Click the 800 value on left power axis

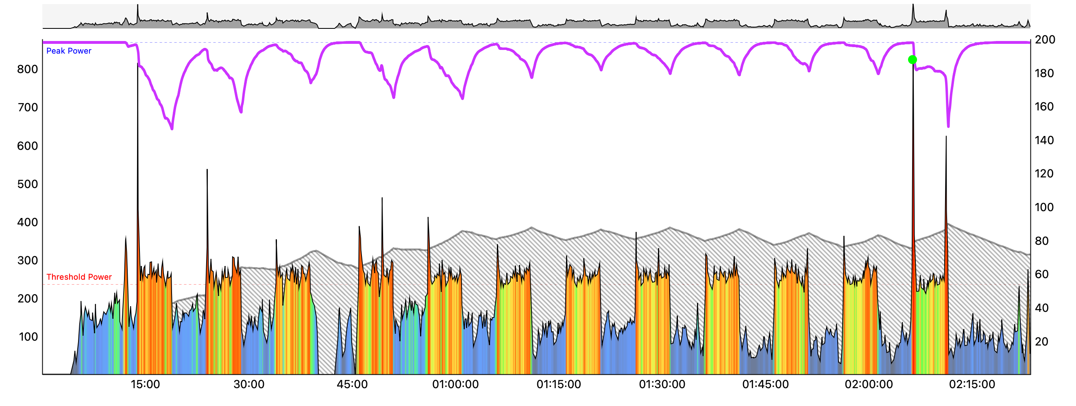point(28,69)
